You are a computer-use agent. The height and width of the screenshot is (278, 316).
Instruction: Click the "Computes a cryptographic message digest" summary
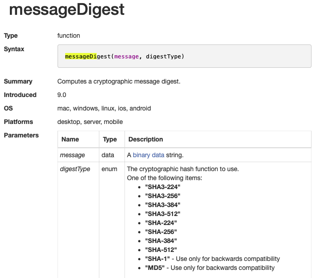click(119, 81)
